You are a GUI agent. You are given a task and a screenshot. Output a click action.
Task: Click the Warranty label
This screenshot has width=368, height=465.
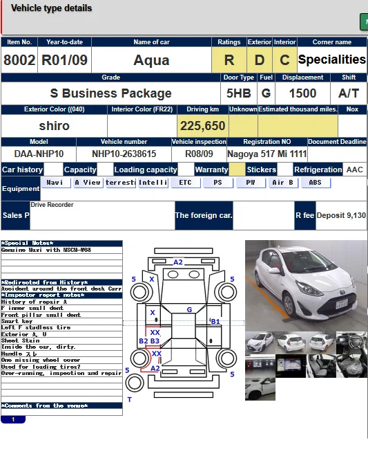(x=211, y=170)
